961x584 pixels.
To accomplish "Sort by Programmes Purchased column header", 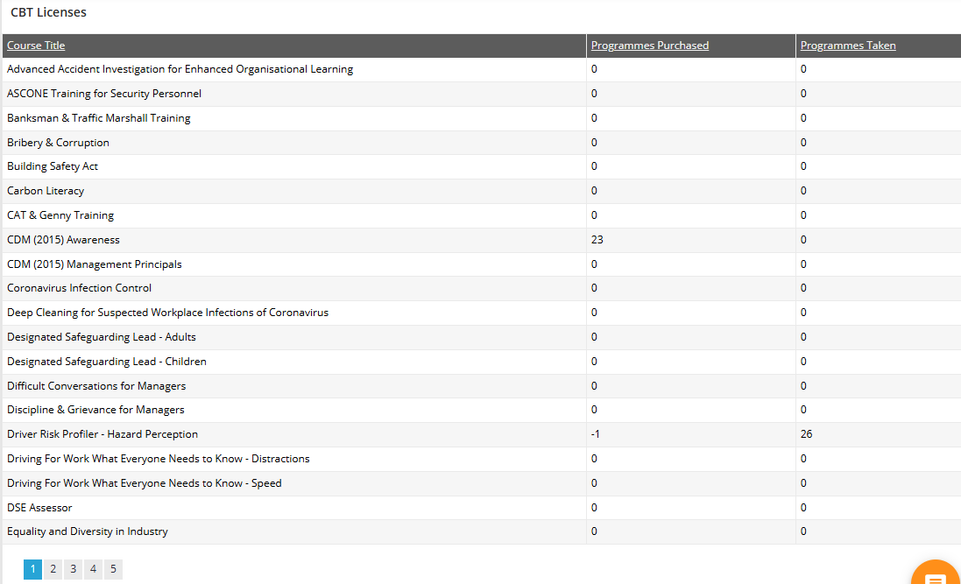I will [650, 46].
